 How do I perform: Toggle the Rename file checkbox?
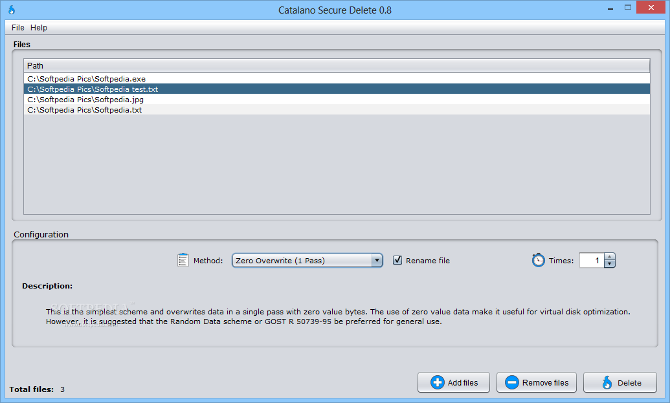[x=397, y=260]
